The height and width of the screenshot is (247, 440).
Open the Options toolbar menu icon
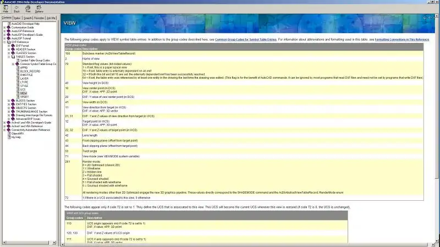tap(39, 9)
